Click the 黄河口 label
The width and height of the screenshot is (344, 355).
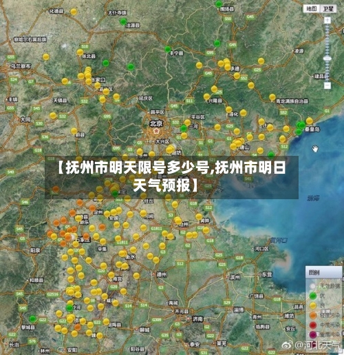[x=279, y=241]
